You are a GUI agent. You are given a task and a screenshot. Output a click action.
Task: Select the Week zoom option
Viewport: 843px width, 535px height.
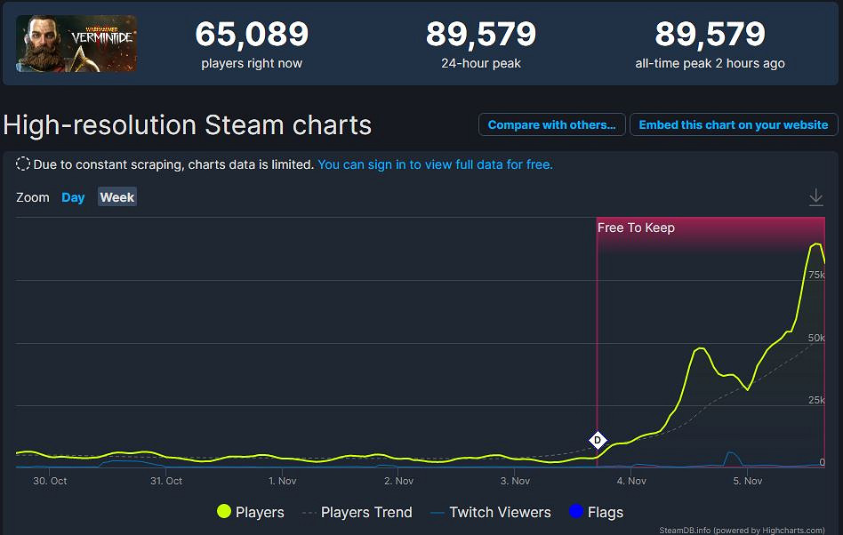coord(116,196)
